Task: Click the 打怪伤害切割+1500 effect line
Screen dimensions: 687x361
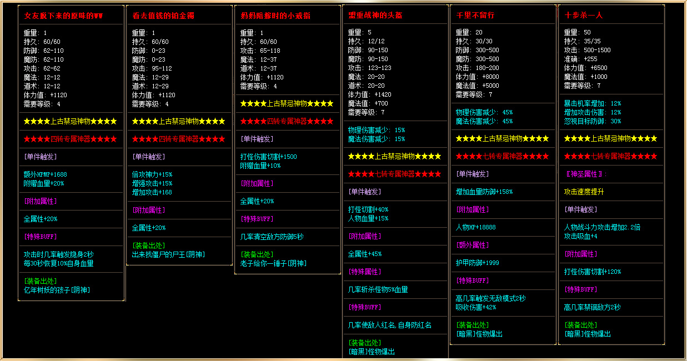Action: pyautogui.click(x=268, y=157)
